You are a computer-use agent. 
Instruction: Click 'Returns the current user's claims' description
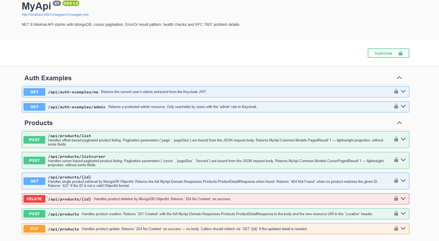point(154,92)
